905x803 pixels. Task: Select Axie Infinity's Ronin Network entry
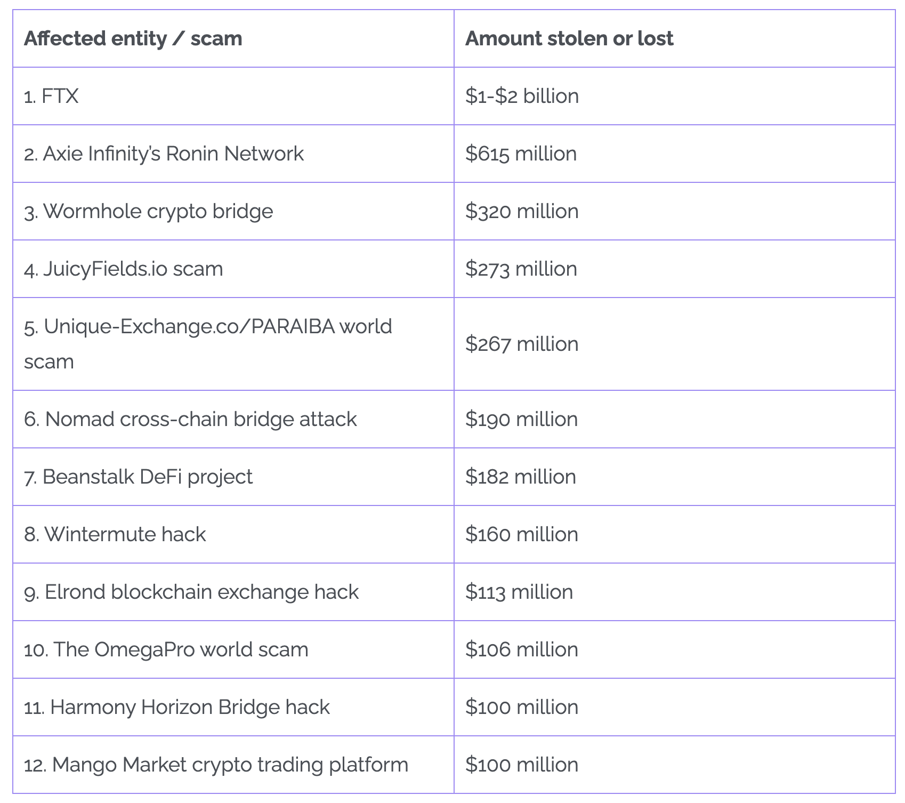point(164,154)
